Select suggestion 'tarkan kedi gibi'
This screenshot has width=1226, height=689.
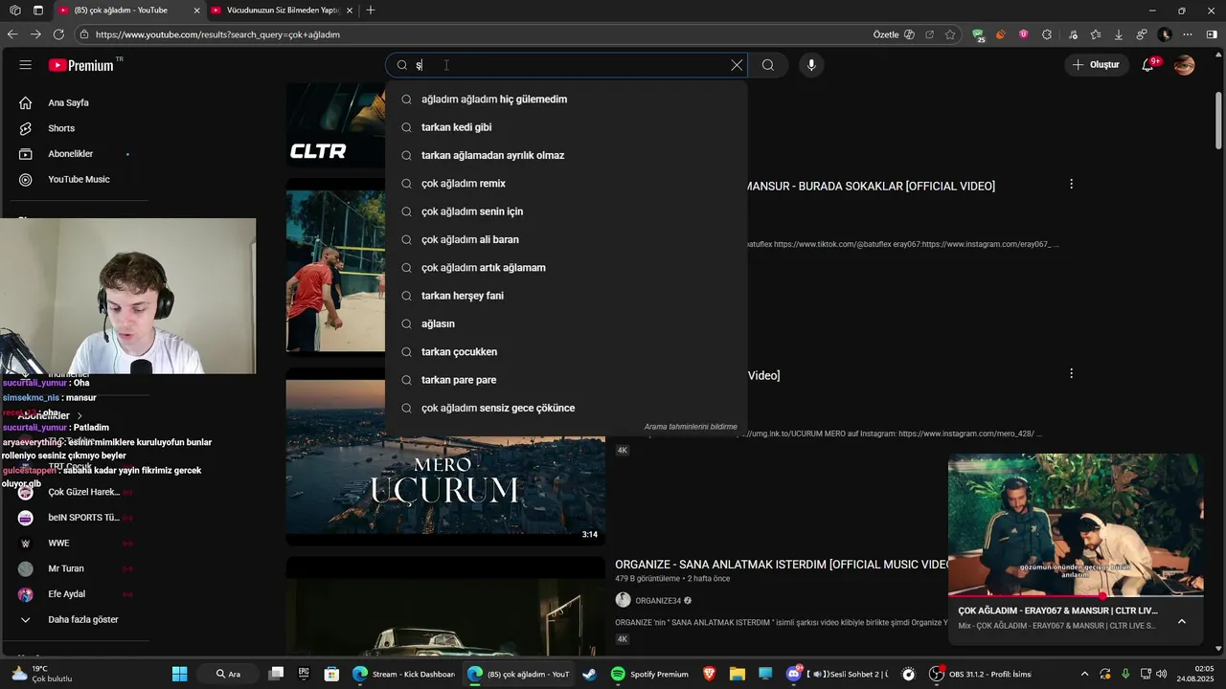pyautogui.click(x=566, y=127)
